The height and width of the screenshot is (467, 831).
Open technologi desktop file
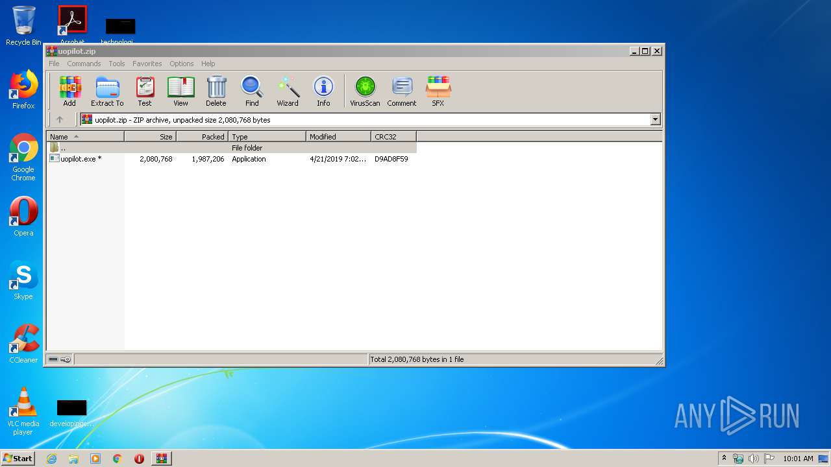(x=119, y=31)
